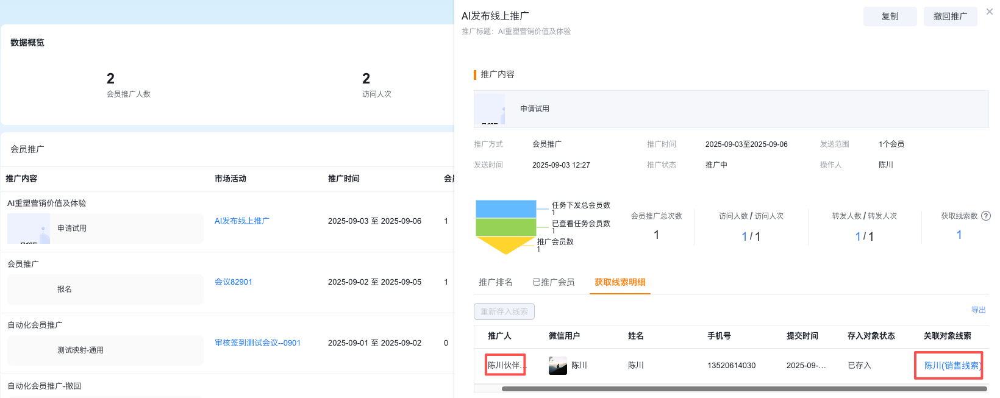
Task: Switch to the 推广排名 tab
Action: [x=495, y=282]
